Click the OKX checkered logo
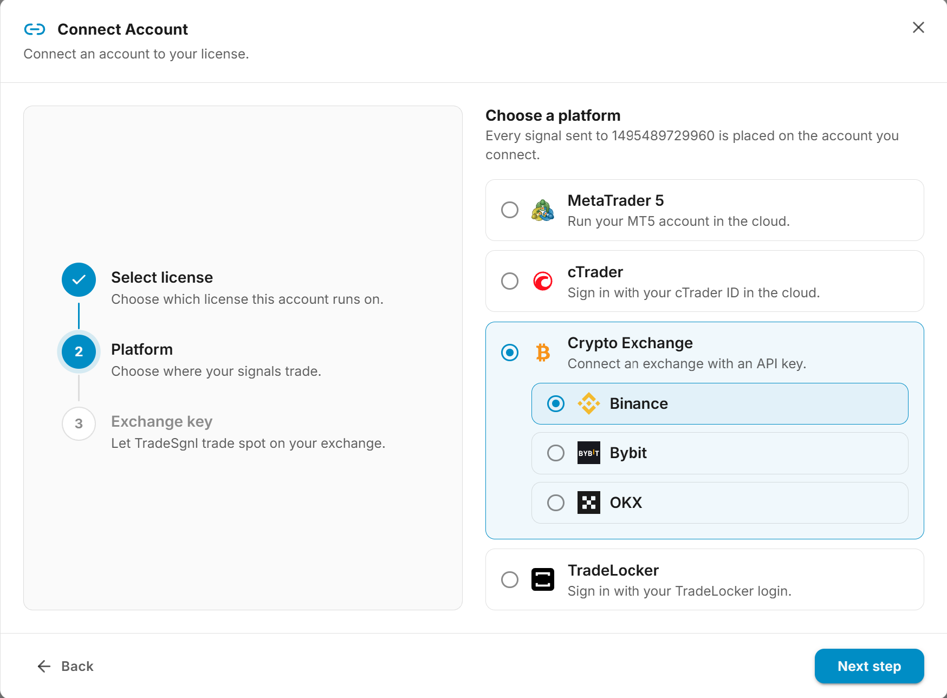Viewport: 947px width, 698px height. coord(589,503)
